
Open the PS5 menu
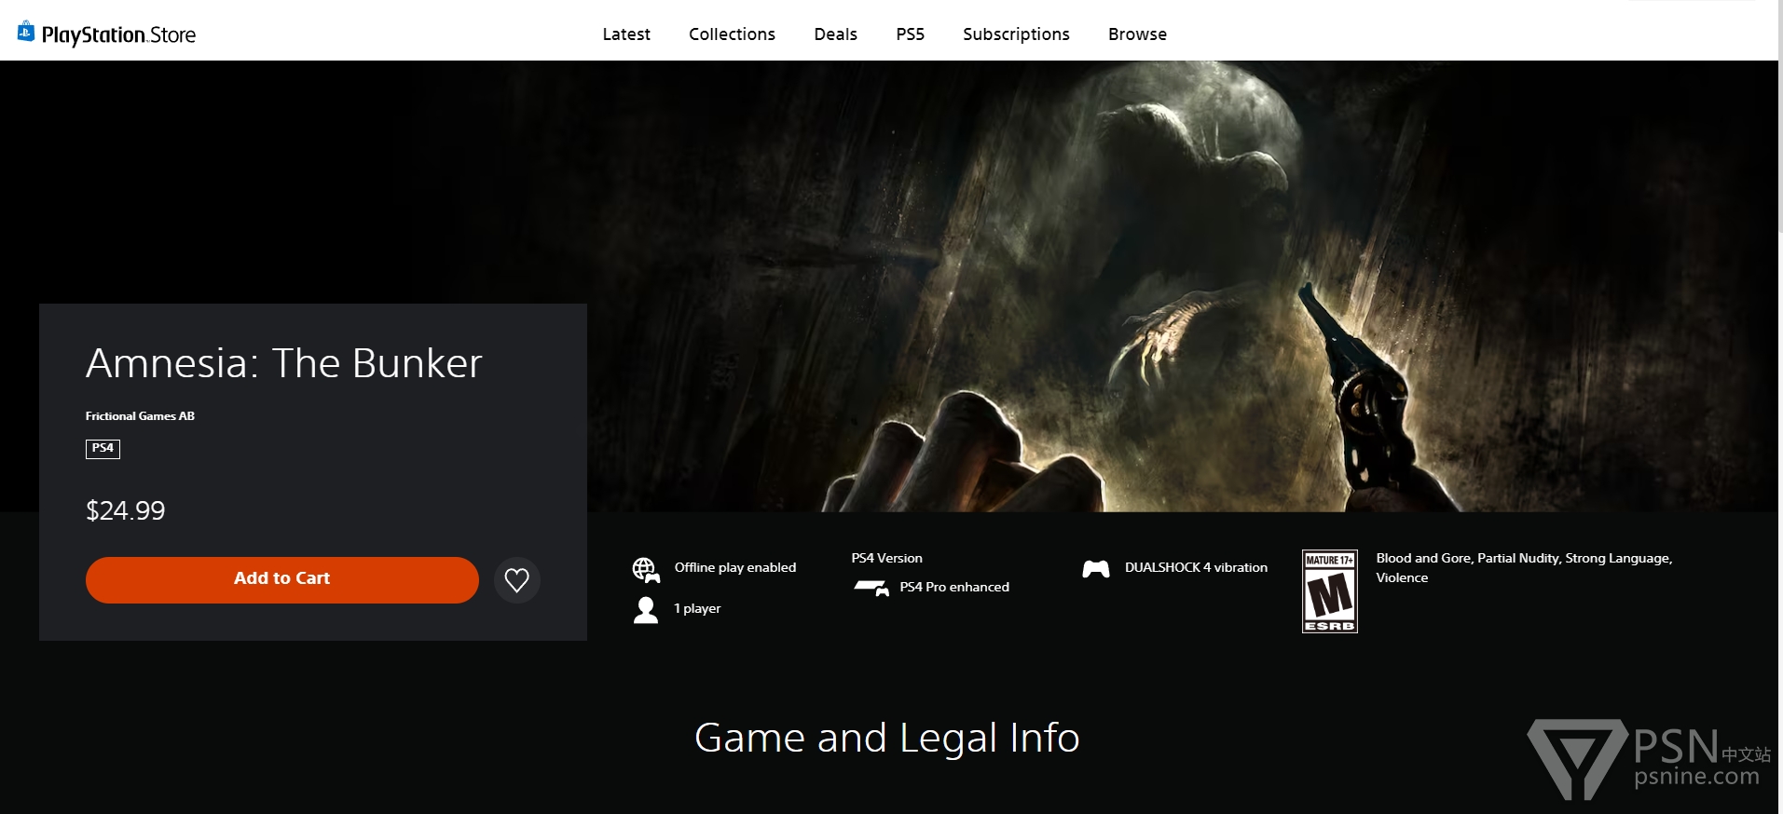coord(911,34)
